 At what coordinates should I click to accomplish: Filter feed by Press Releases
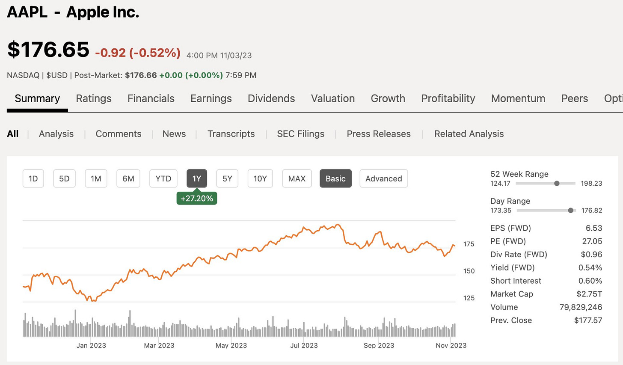(379, 134)
